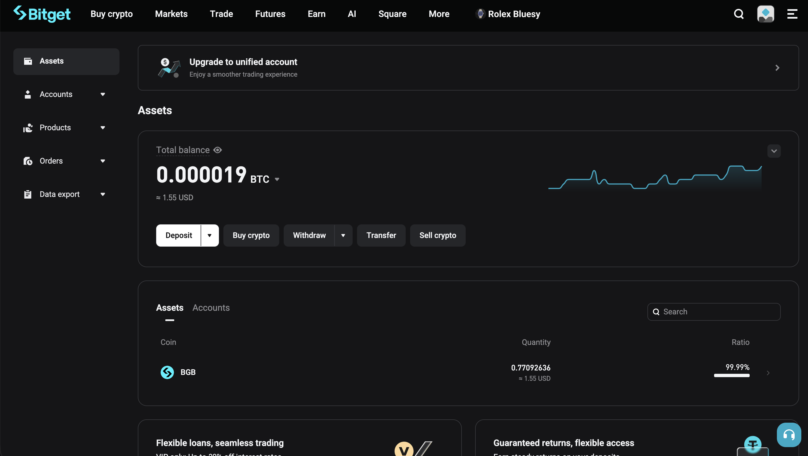This screenshot has width=808, height=456.
Task: Select Assets in the left sidebar
Action: (66, 61)
